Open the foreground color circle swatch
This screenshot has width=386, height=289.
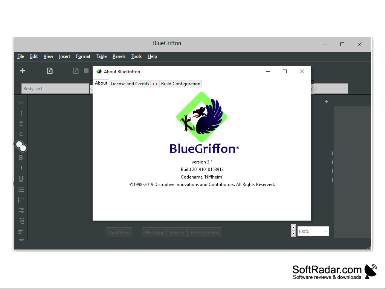[19, 144]
